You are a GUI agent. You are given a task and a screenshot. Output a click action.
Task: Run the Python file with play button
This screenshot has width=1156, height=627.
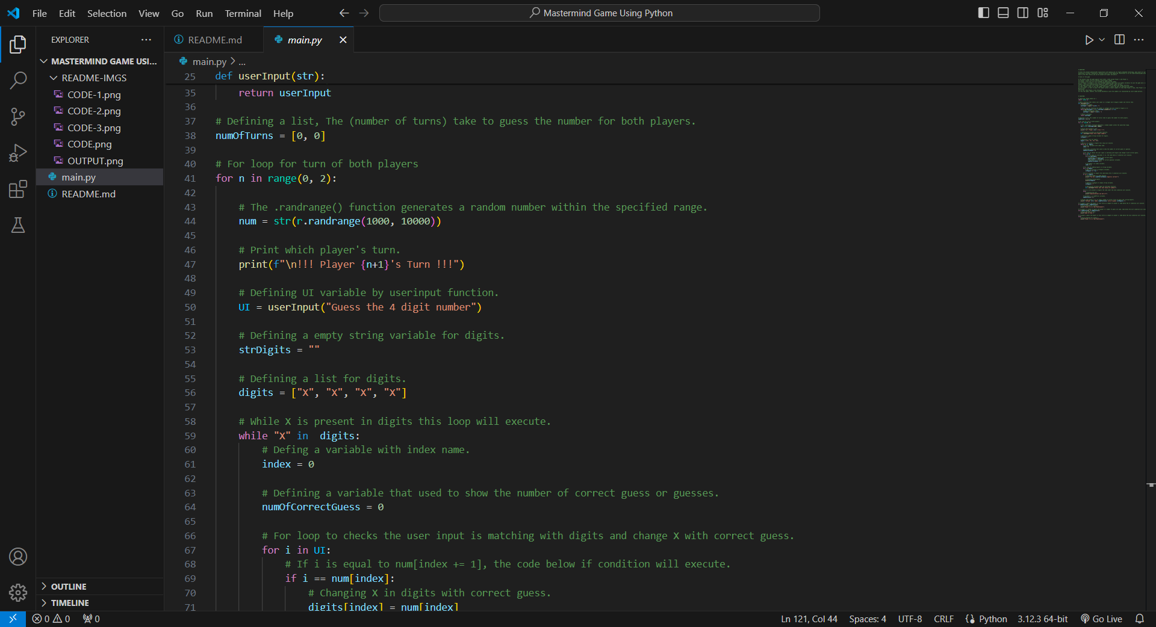click(1089, 40)
